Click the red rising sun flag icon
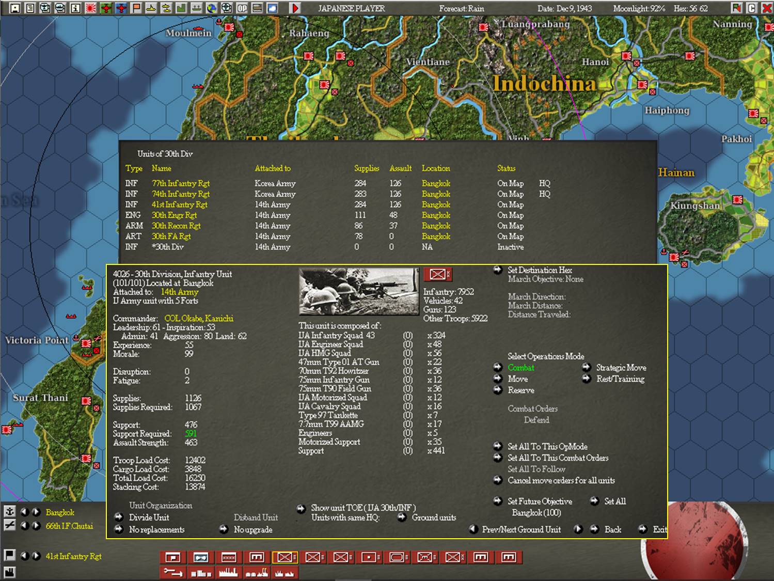The image size is (774, 581). pyautogui.click(x=90, y=8)
